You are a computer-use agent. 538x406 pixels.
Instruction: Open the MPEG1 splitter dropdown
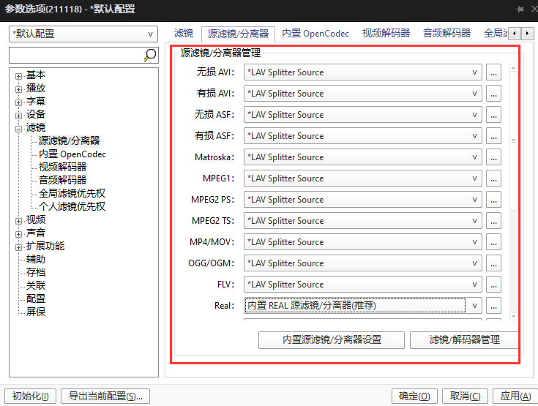[362, 178]
